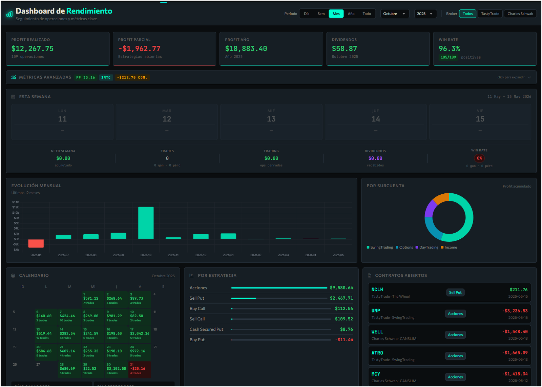Click the 'Profit acumulado' label

click(x=517, y=186)
